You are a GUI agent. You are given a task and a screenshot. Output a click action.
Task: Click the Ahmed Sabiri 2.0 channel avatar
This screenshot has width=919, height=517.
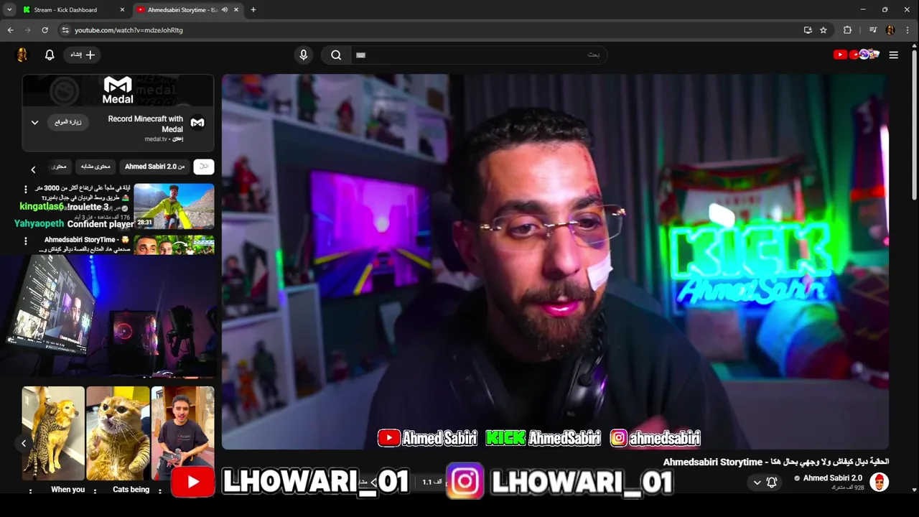(879, 482)
